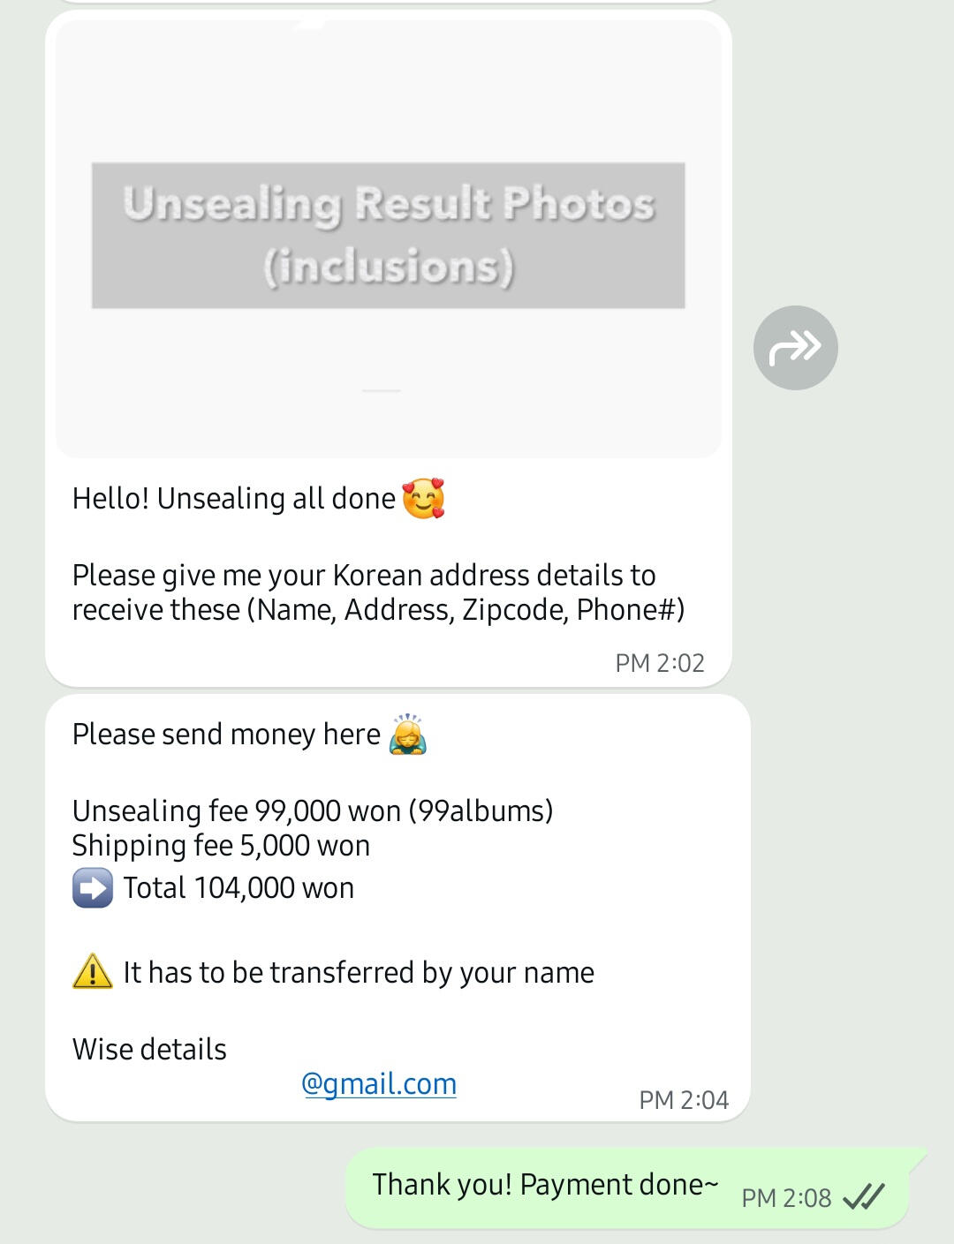
Task: Tap the blue right-arrow emoji
Action: click(x=93, y=888)
